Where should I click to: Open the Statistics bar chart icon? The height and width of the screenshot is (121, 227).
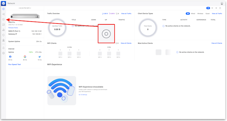point(3,30)
